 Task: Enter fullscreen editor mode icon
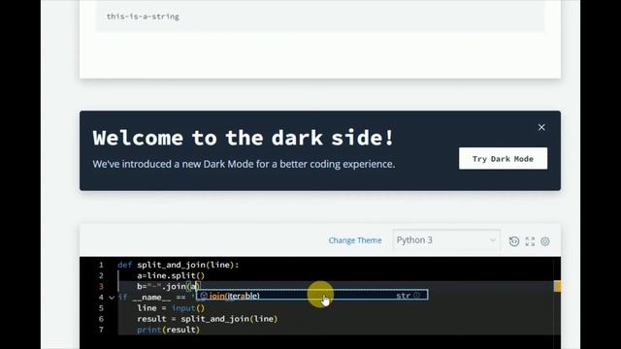click(530, 241)
